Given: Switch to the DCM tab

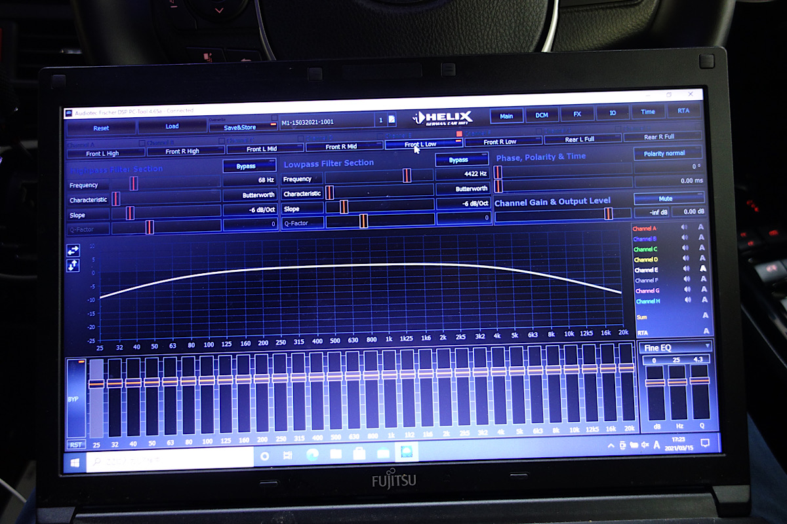Looking at the screenshot, I should click(542, 115).
